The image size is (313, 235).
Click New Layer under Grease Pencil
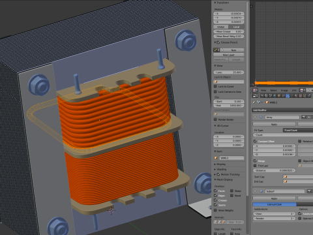tap(229, 55)
